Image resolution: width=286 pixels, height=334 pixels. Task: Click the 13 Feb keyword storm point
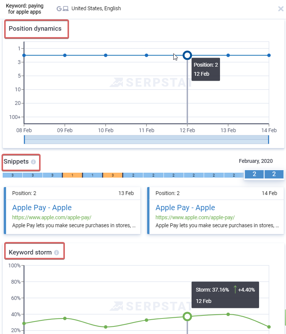click(228, 314)
